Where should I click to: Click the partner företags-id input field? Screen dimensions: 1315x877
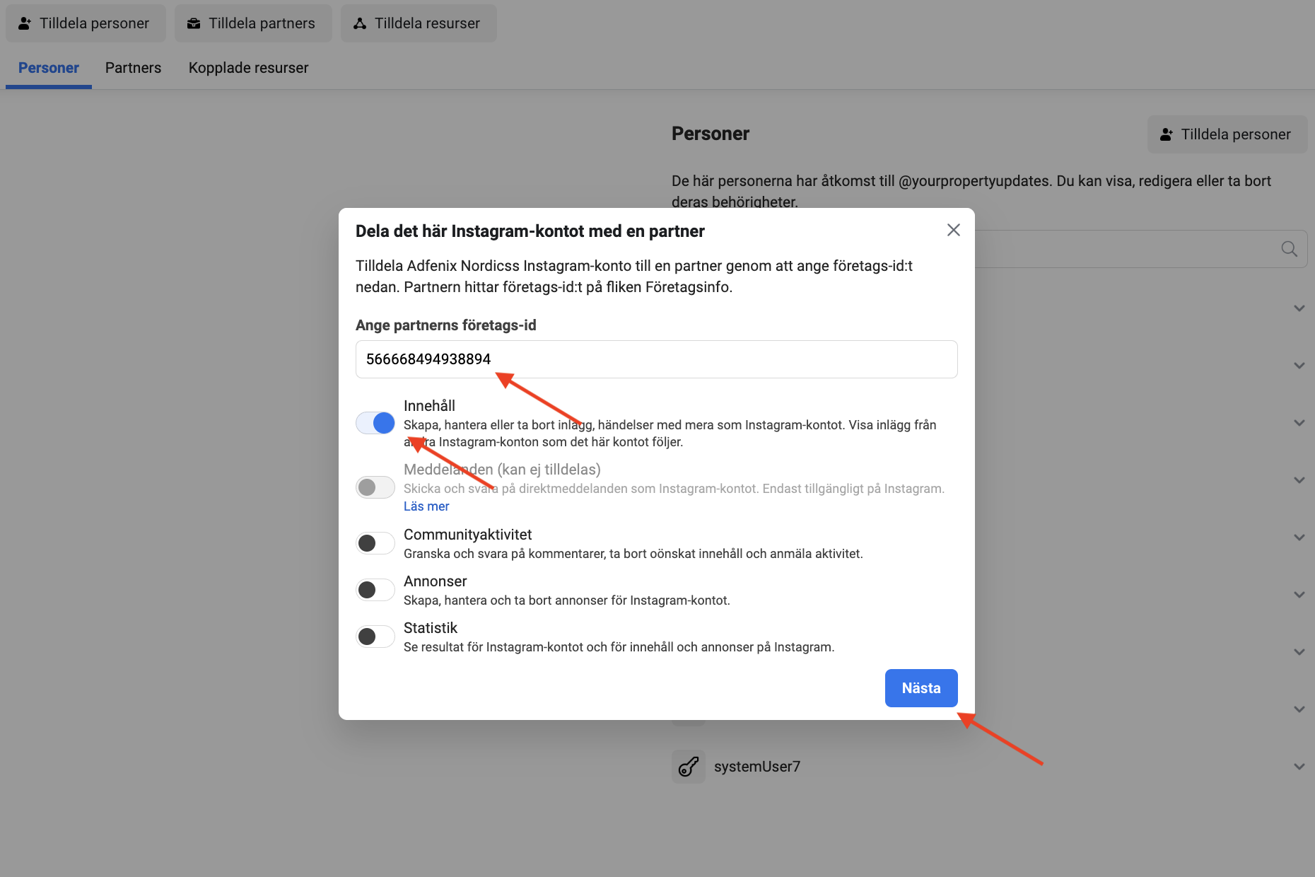(x=656, y=359)
